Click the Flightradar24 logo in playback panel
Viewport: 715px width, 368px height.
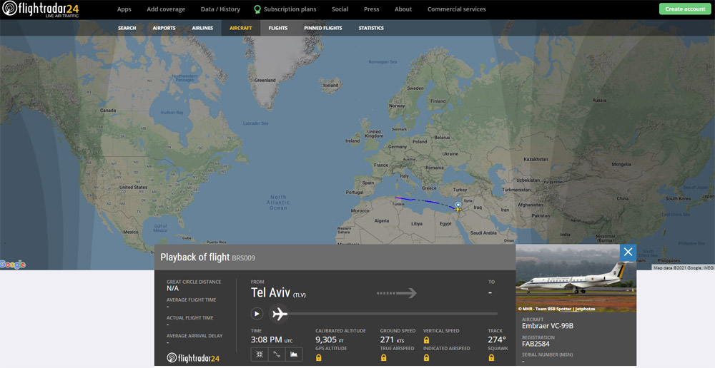193,358
